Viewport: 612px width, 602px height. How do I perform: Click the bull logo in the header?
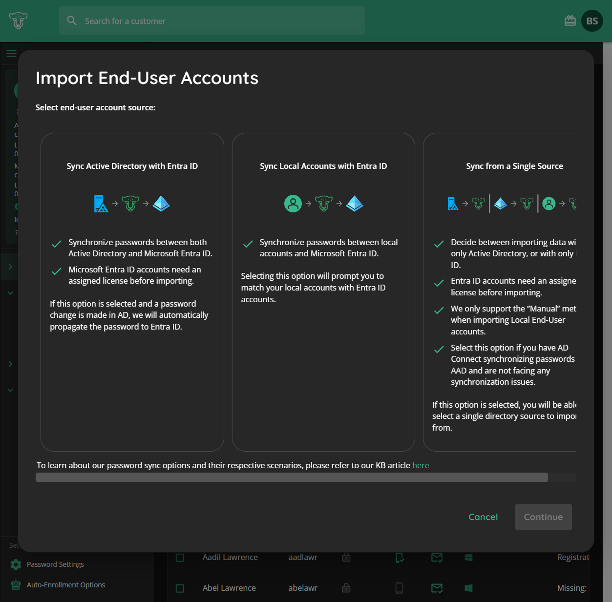pos(18,21)
